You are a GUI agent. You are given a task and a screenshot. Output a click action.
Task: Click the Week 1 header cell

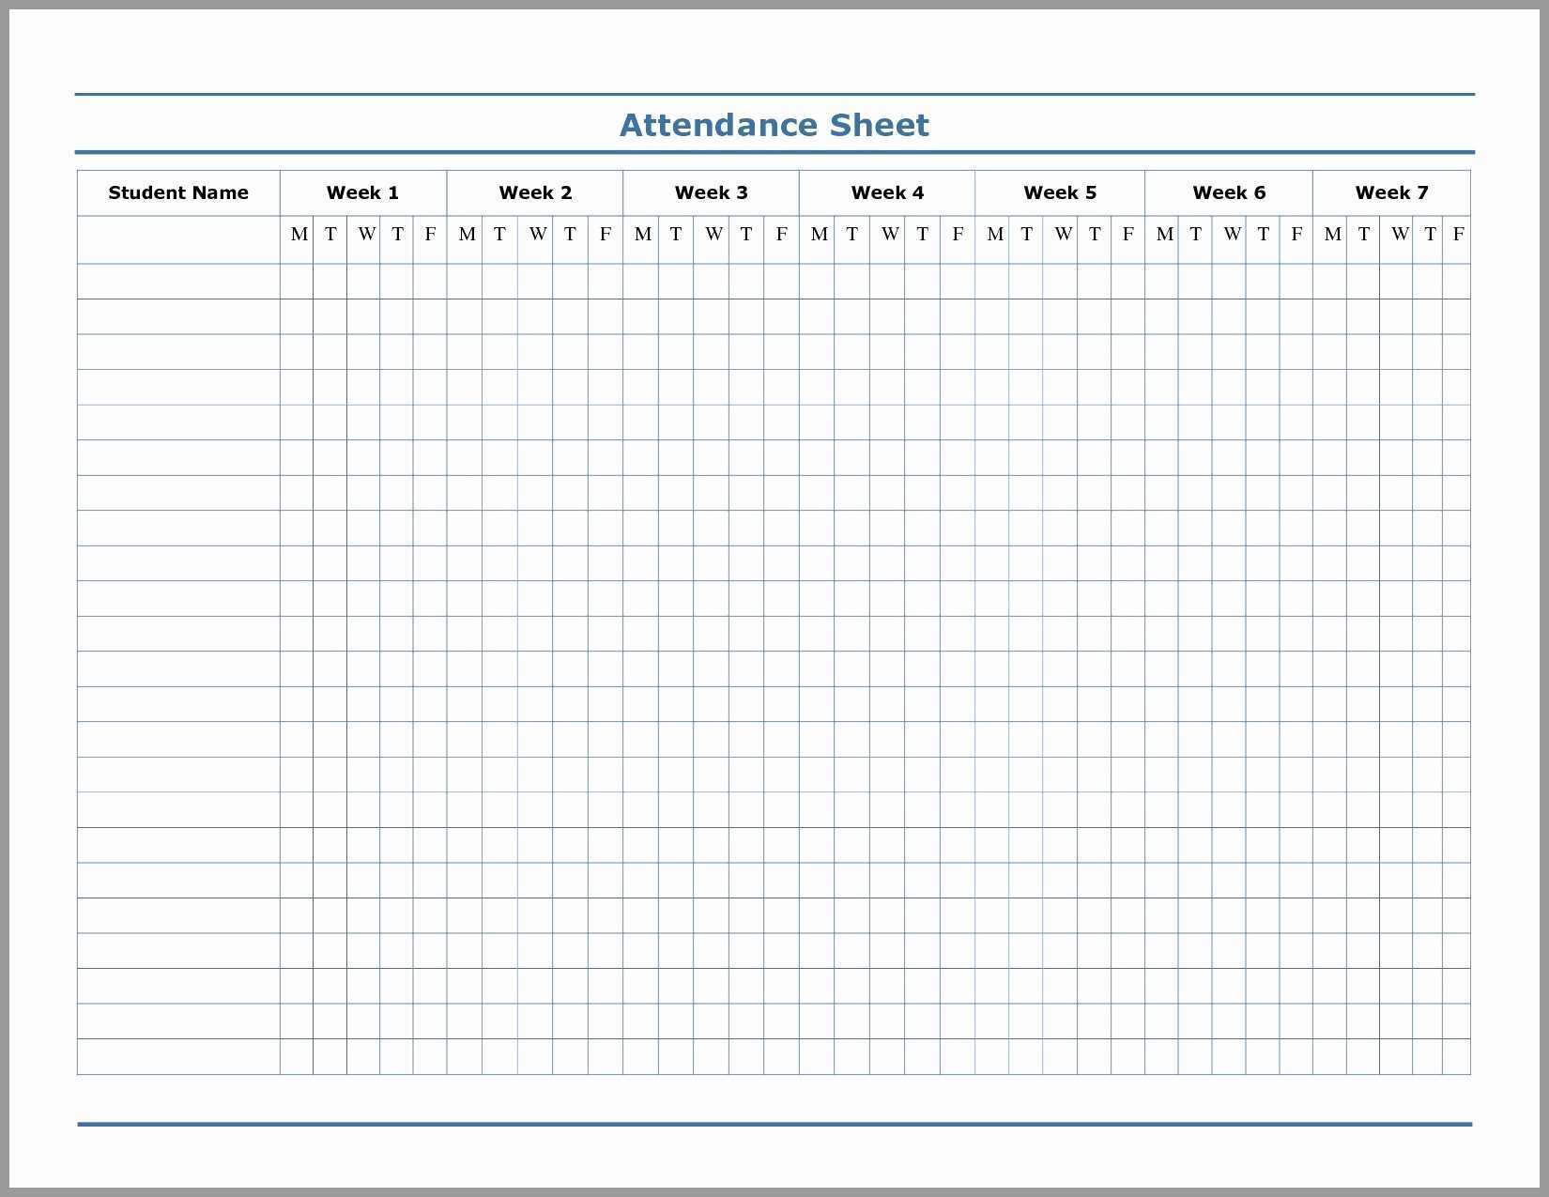click(x=362, y=192)
